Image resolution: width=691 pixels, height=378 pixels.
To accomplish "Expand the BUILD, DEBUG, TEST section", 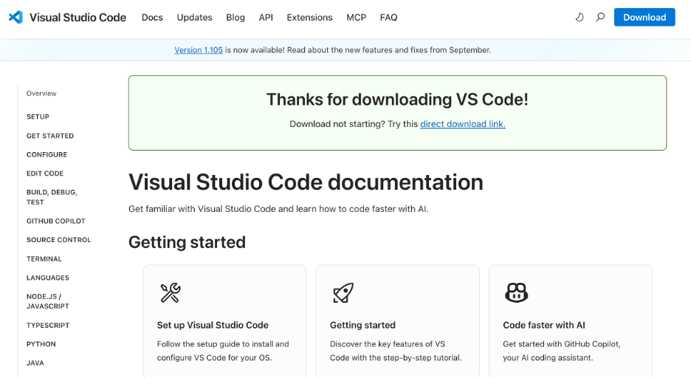I will (52, 197).
